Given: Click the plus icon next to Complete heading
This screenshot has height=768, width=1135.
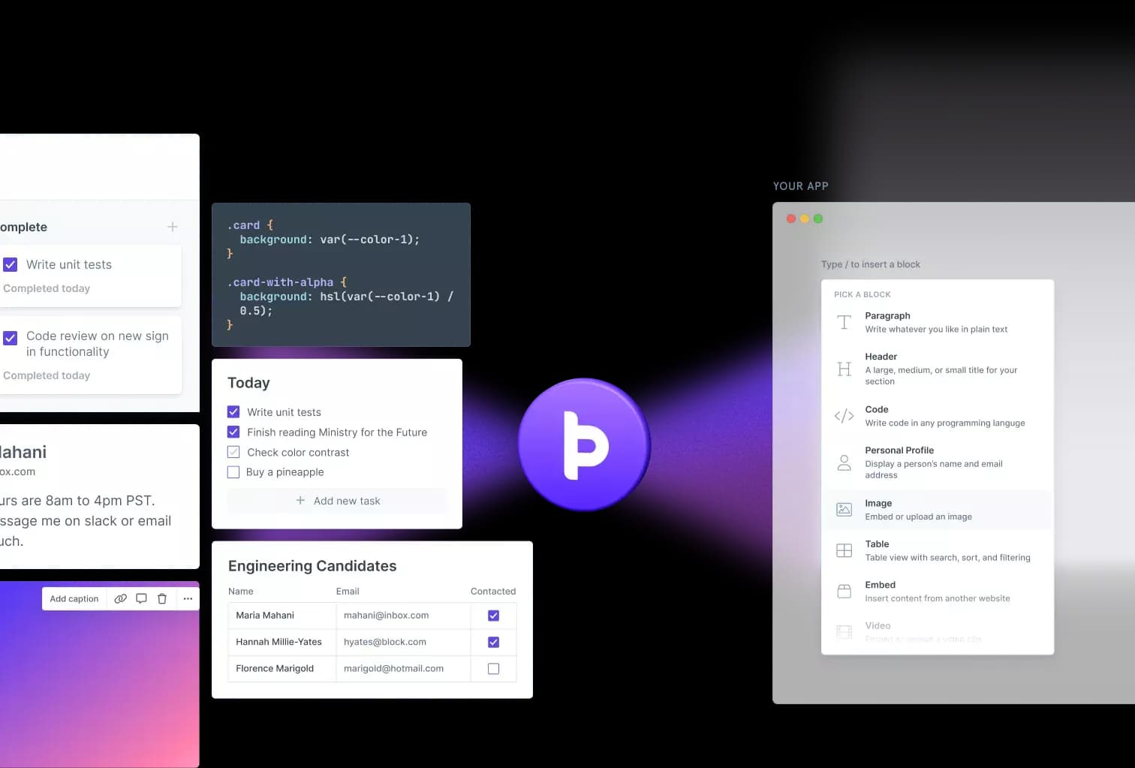Looking at the screenshot, I should (x=173, y=227).
